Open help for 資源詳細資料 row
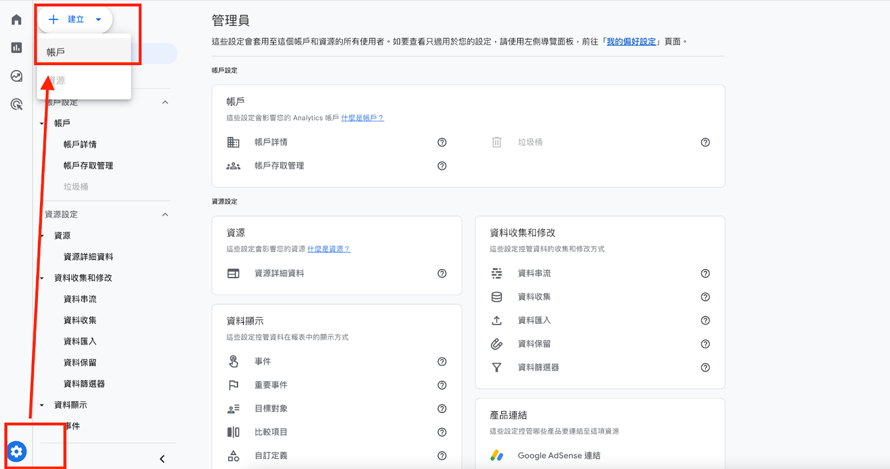Screen dimensions: 890x469 [x=442, y=274]
